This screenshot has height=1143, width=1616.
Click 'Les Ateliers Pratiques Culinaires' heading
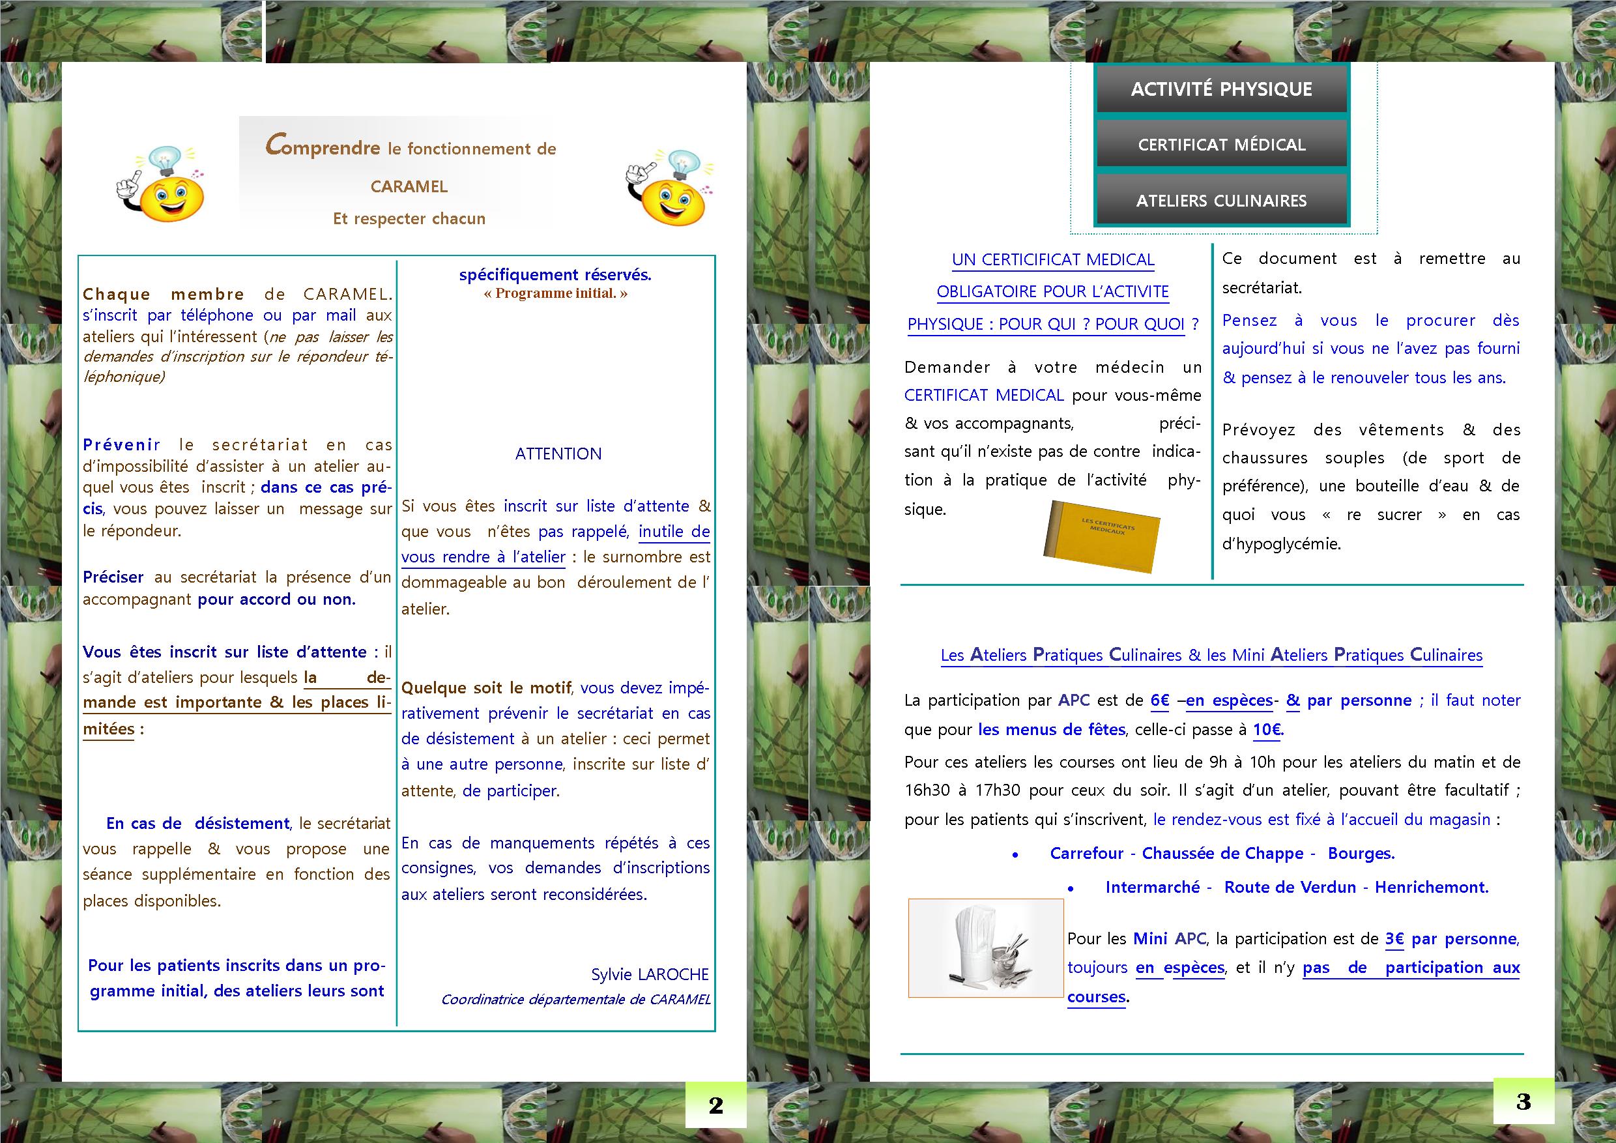pyautogui.click(x=1061, y=654)
